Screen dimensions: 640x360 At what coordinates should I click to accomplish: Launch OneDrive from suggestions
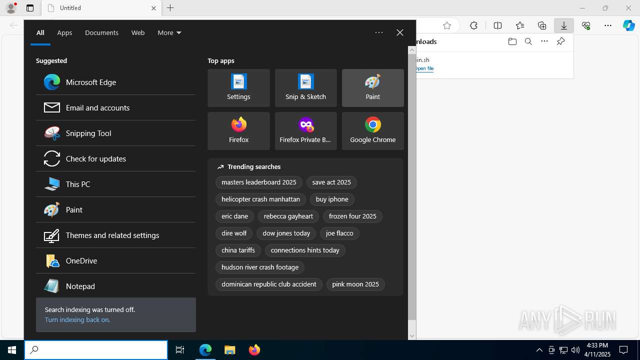click(116, 260)
